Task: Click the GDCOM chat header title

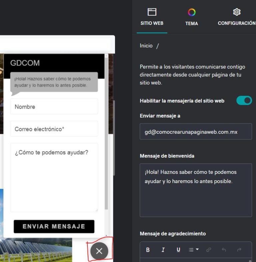Action: pyautogui.click(x=25, y=63)
